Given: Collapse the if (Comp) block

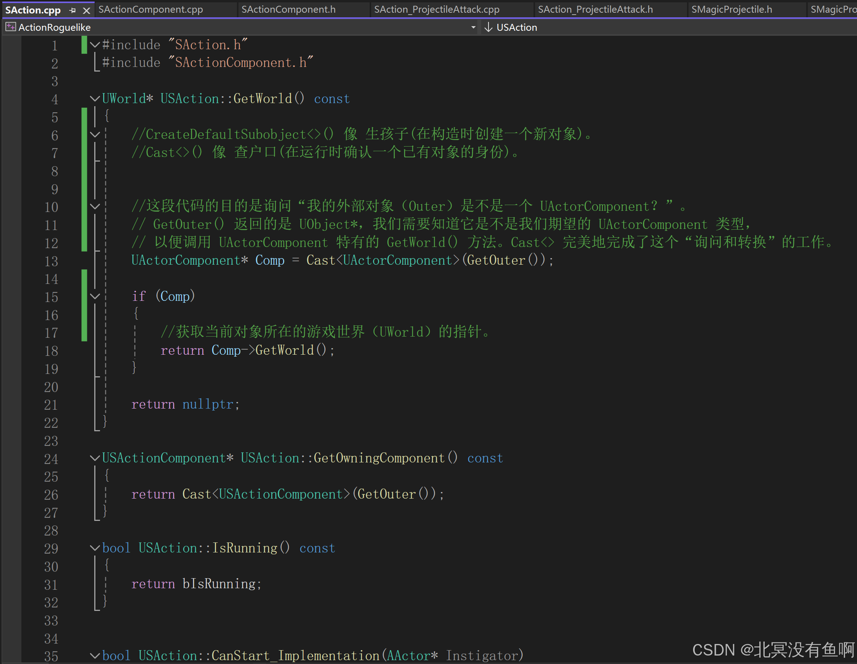Looking at the screenshot, I should tap(95, 296).
